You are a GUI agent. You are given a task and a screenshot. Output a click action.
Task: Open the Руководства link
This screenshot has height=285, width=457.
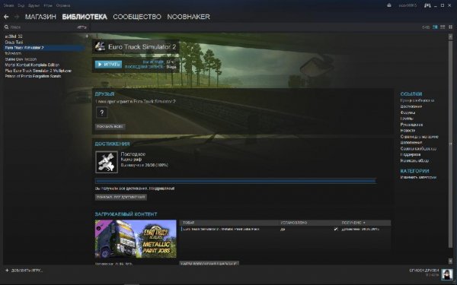411,125
